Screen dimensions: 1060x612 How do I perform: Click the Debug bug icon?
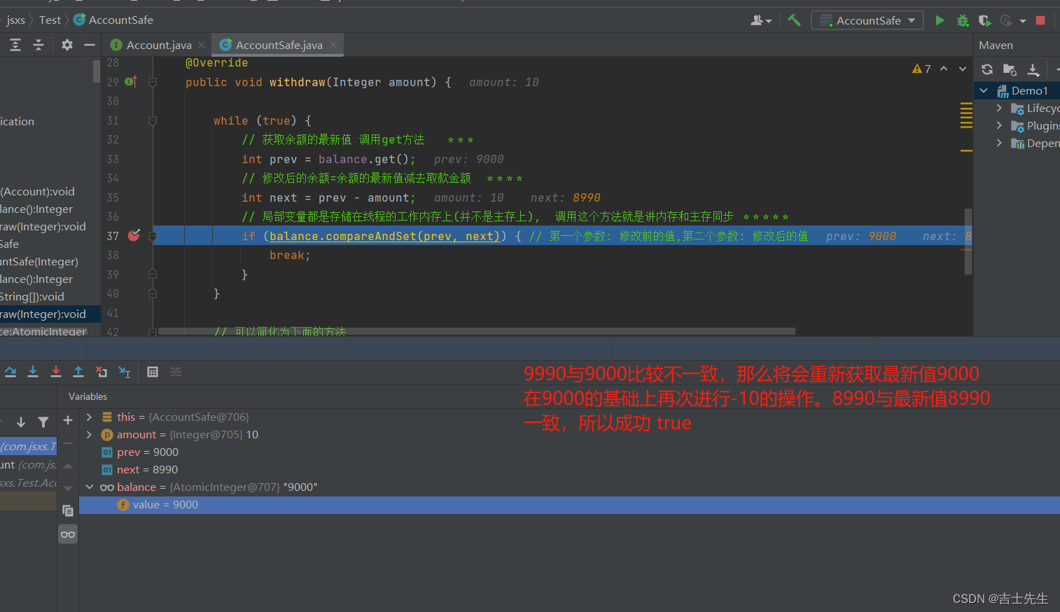point(963,20)
